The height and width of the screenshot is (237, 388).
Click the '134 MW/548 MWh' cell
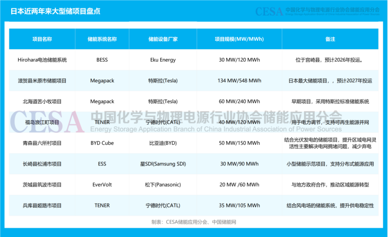(x=239, y=81)
